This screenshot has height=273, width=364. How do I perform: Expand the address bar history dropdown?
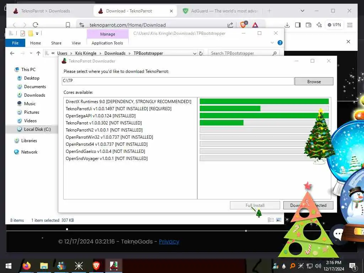[194, 53]
